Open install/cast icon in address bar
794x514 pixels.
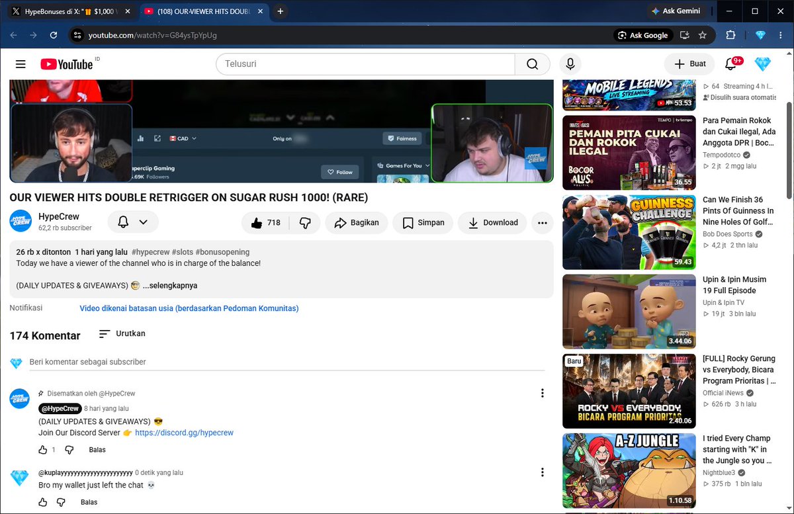click(685, 35)
